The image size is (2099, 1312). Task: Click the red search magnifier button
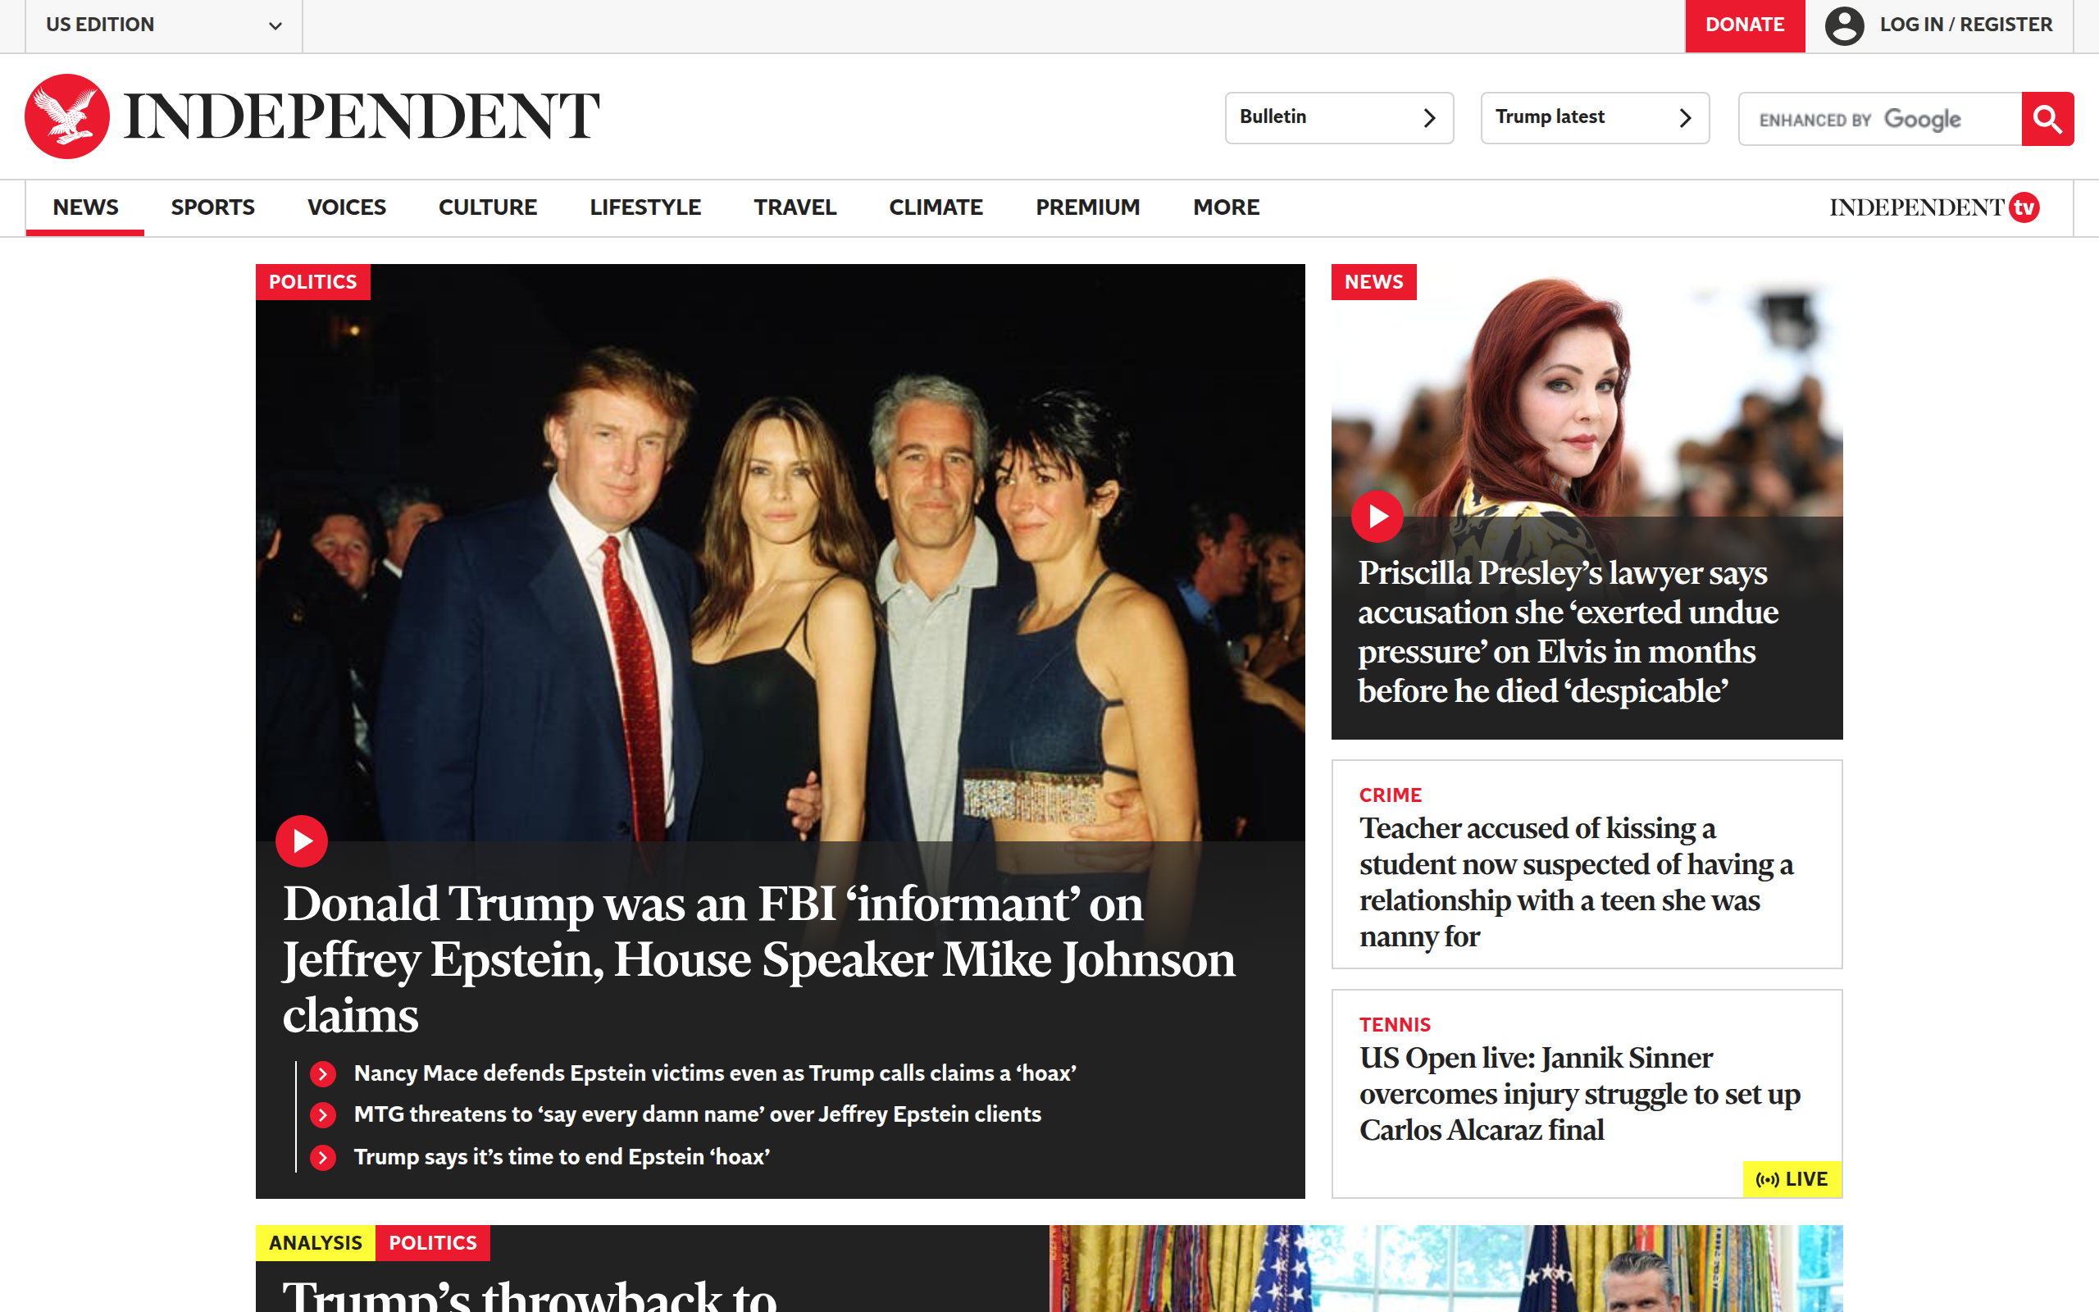pyautogui.click(x=2047, y=119)
